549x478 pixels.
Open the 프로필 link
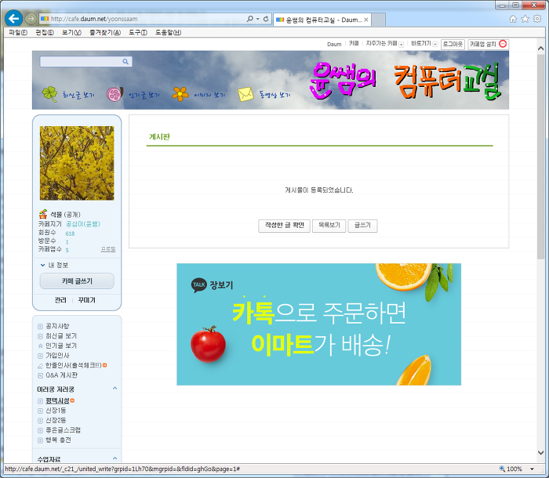108,249
